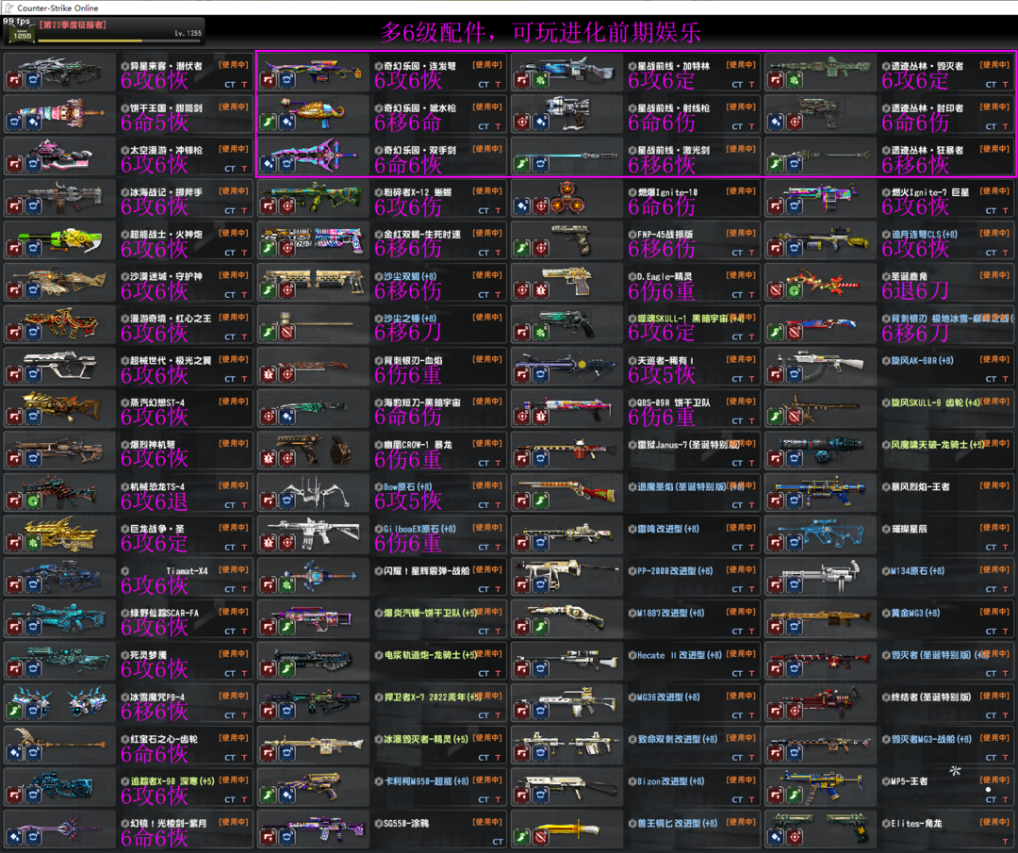The height and width of the screenshot is (853, 1018).
Task: Select the 超械世代·极光之翼 weapon name
Action: pyautogui.click(x=171, y=360)
